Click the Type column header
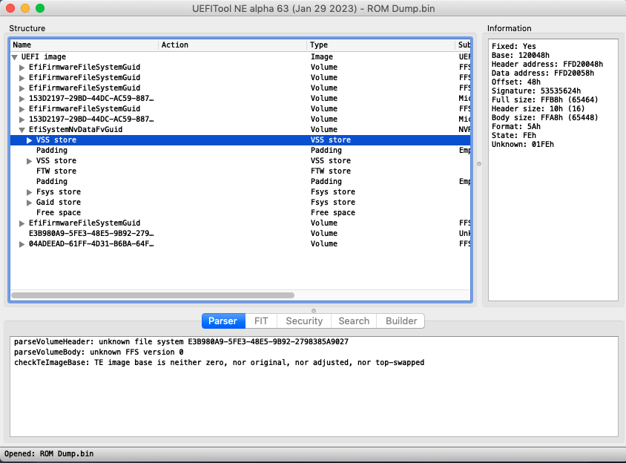Viewport: 626px width, 463px height. pyautogui.click(x=381, y=45)
